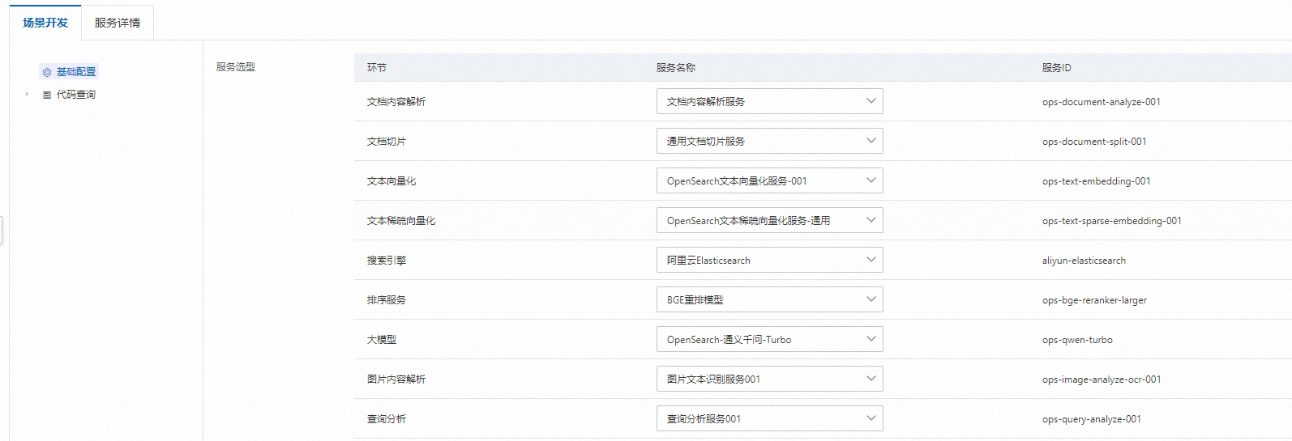Image resolution: width=1292 pixels, height=441 pixels.
Task: Switch to the 场景开发 tab
Action: pyautogui.click(x=45, y=23)
